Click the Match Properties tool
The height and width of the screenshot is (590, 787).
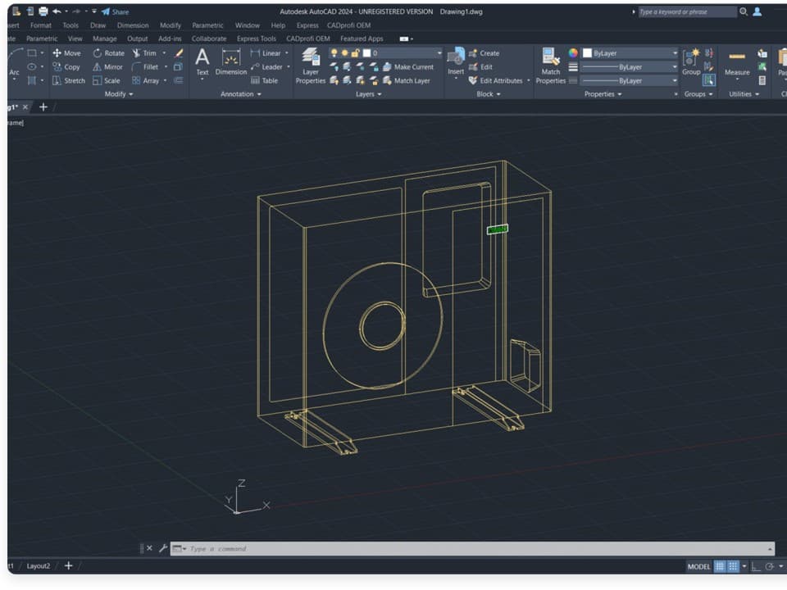click(550, 66)
